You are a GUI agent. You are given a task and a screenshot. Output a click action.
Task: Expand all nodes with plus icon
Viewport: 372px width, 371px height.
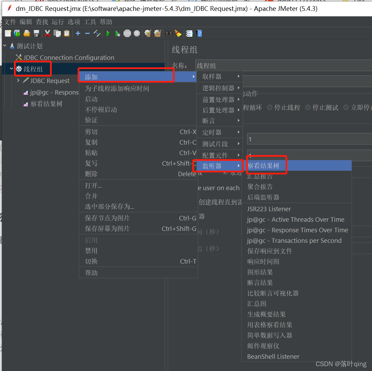point(78,33)
